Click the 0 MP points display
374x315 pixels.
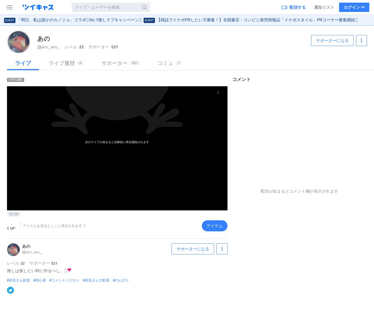tap(11, 228)
